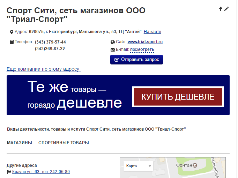Click the 'МАГАЗИНЫ — СПОРТИВНЫЕ ТОВАРЫ' category text
Viewport: 238px width, 178px height.
[48, 143]
